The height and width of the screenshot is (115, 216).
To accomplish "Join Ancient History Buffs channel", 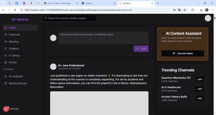I will (200, 98).
